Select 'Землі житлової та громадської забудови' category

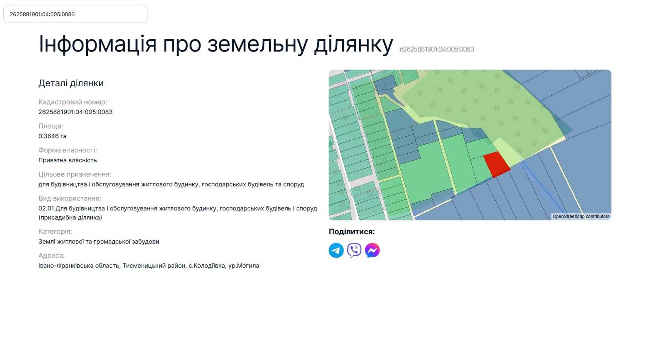coord(99,242)
